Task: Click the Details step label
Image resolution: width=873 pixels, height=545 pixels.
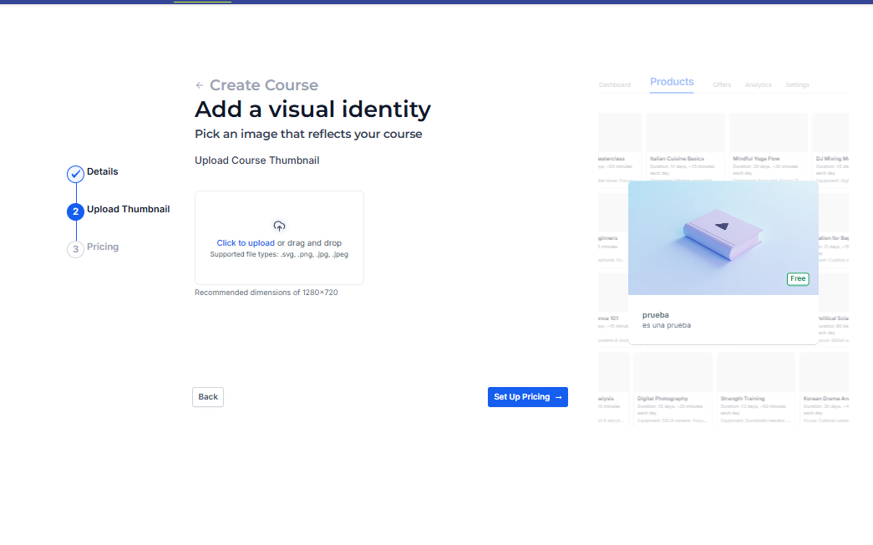Action: [103, 171]
